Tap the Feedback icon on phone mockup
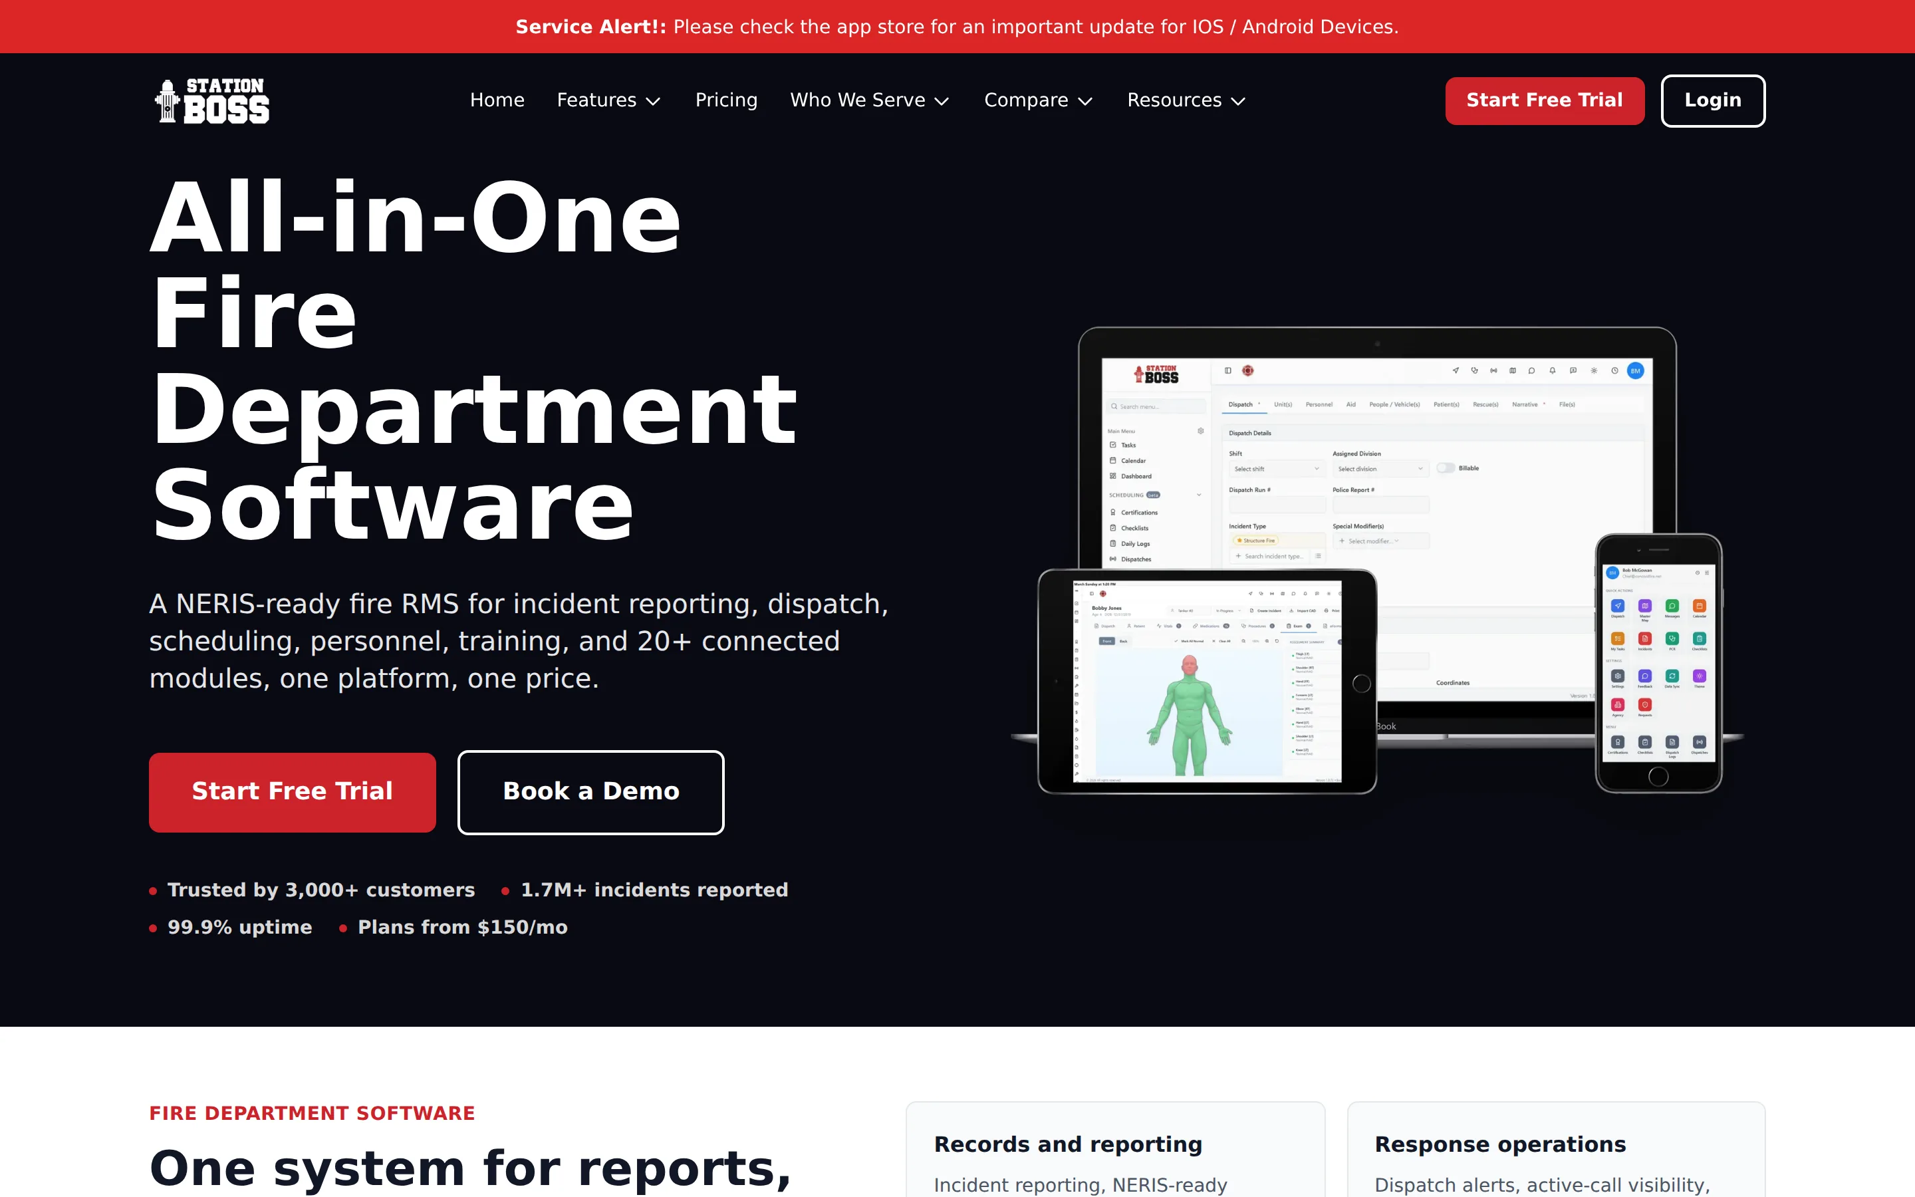Image resolution: width=1915 pixels, height=1197 pixels. point(1645,676)
